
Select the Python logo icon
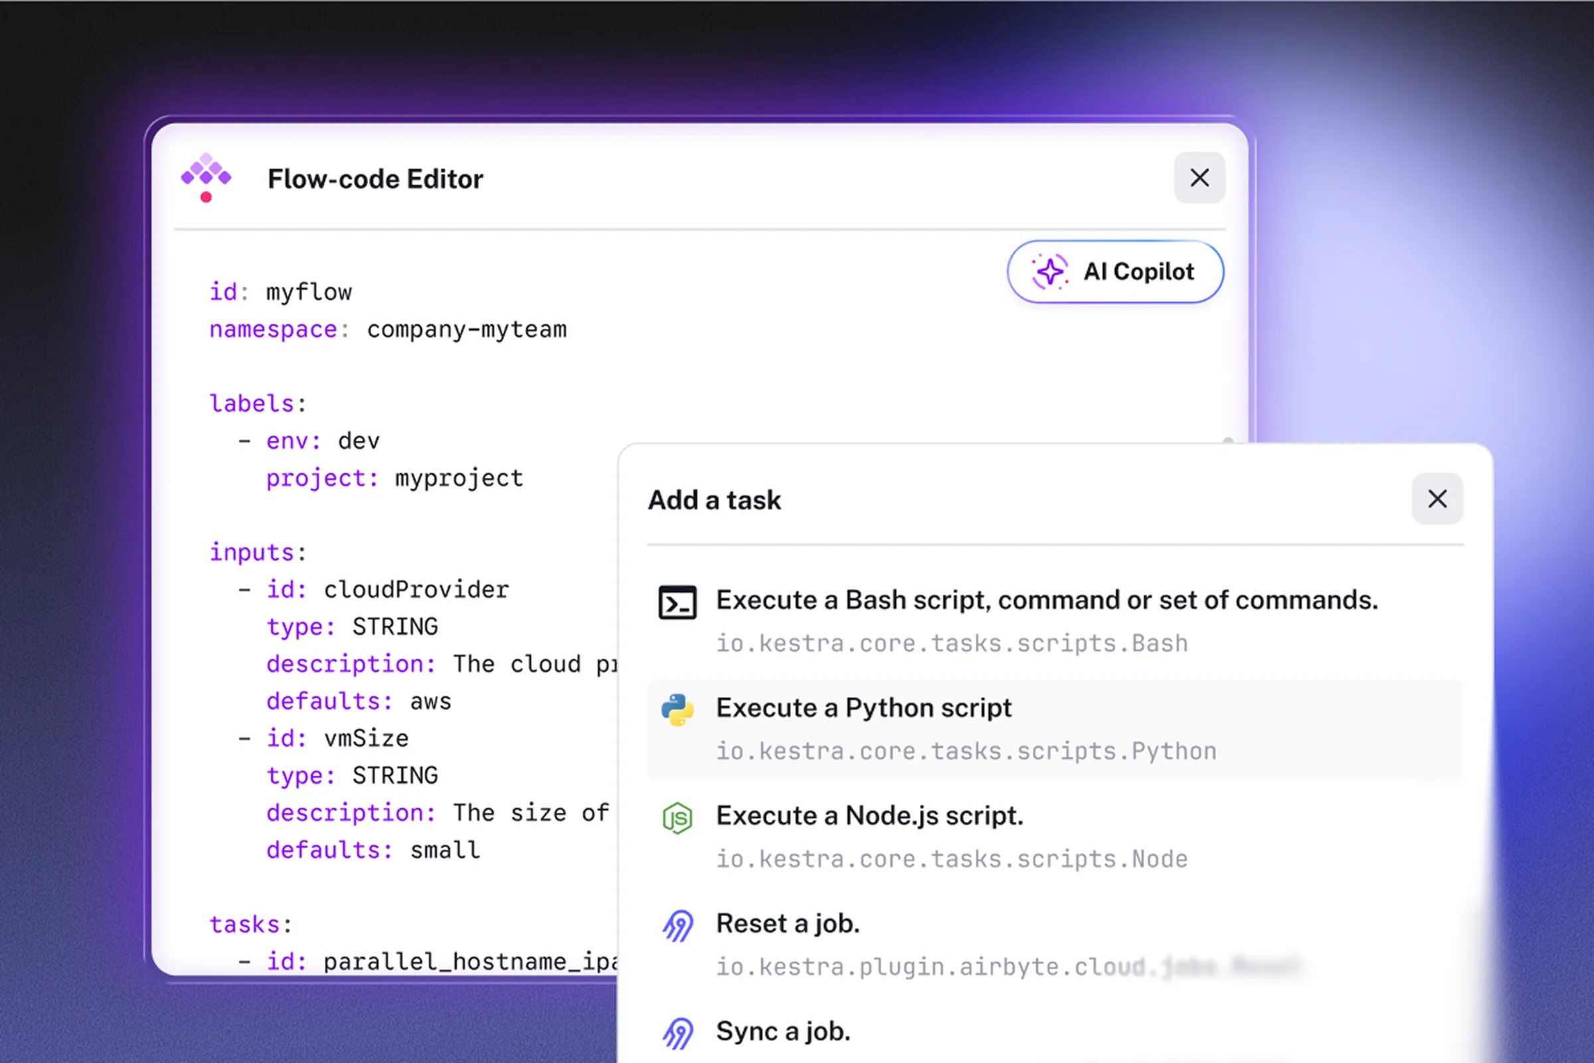(x=677, y=708)
